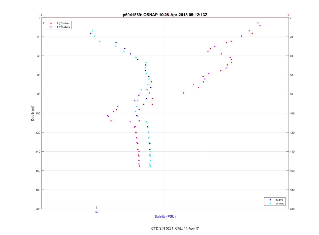319x235 pixels.
Task: Click the cyan marker in the salinity legend
Action: click(x=270, y=203)
